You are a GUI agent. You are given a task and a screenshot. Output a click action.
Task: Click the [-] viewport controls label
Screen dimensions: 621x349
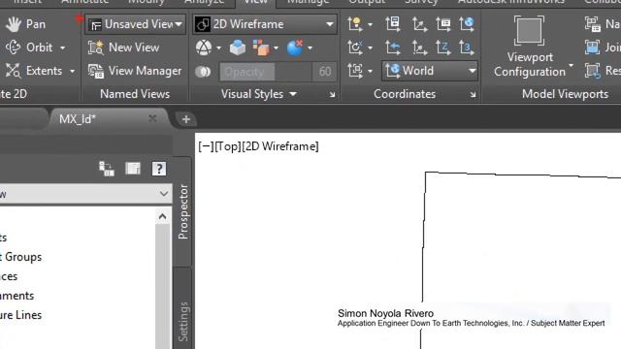tap(206, 146)
